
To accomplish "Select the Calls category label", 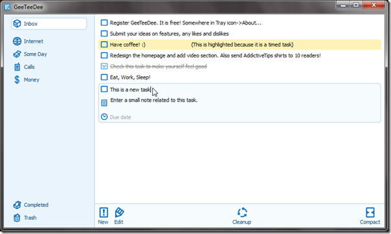I will click(29, 67).
